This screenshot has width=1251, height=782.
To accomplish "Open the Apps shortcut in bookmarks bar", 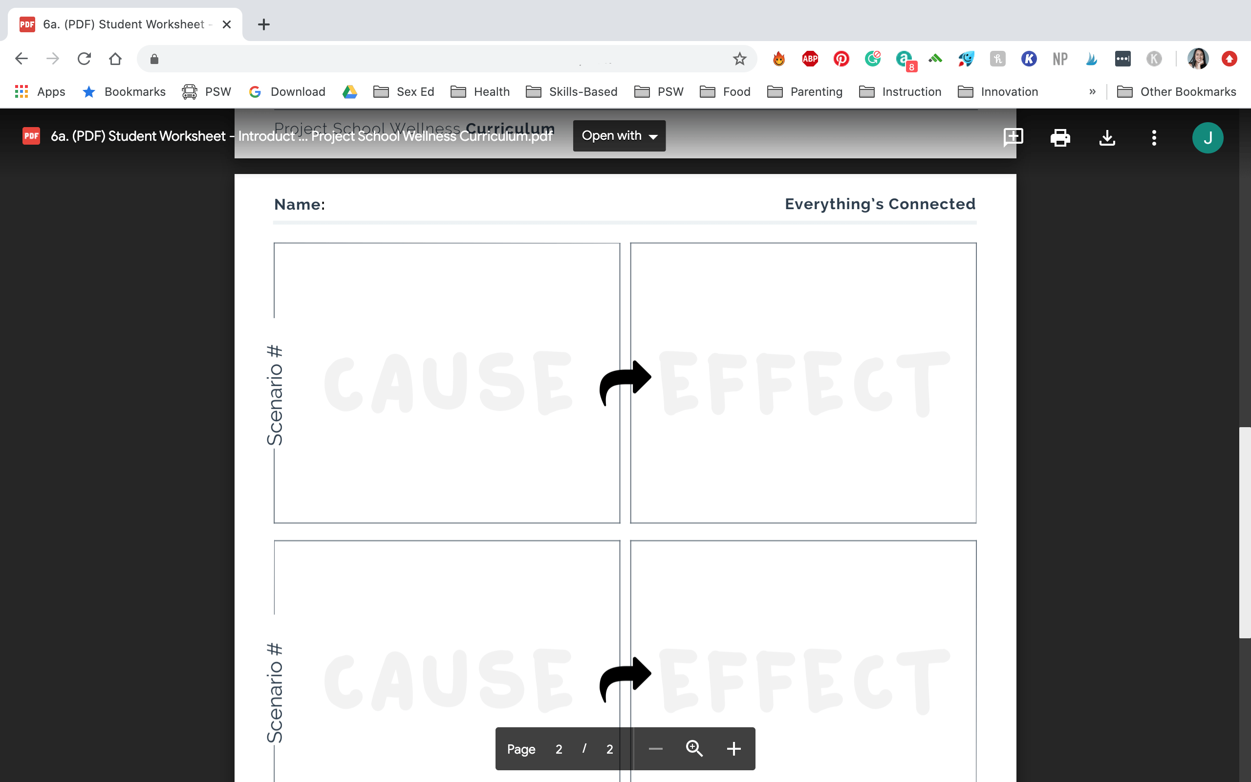I will coord(40,91).
